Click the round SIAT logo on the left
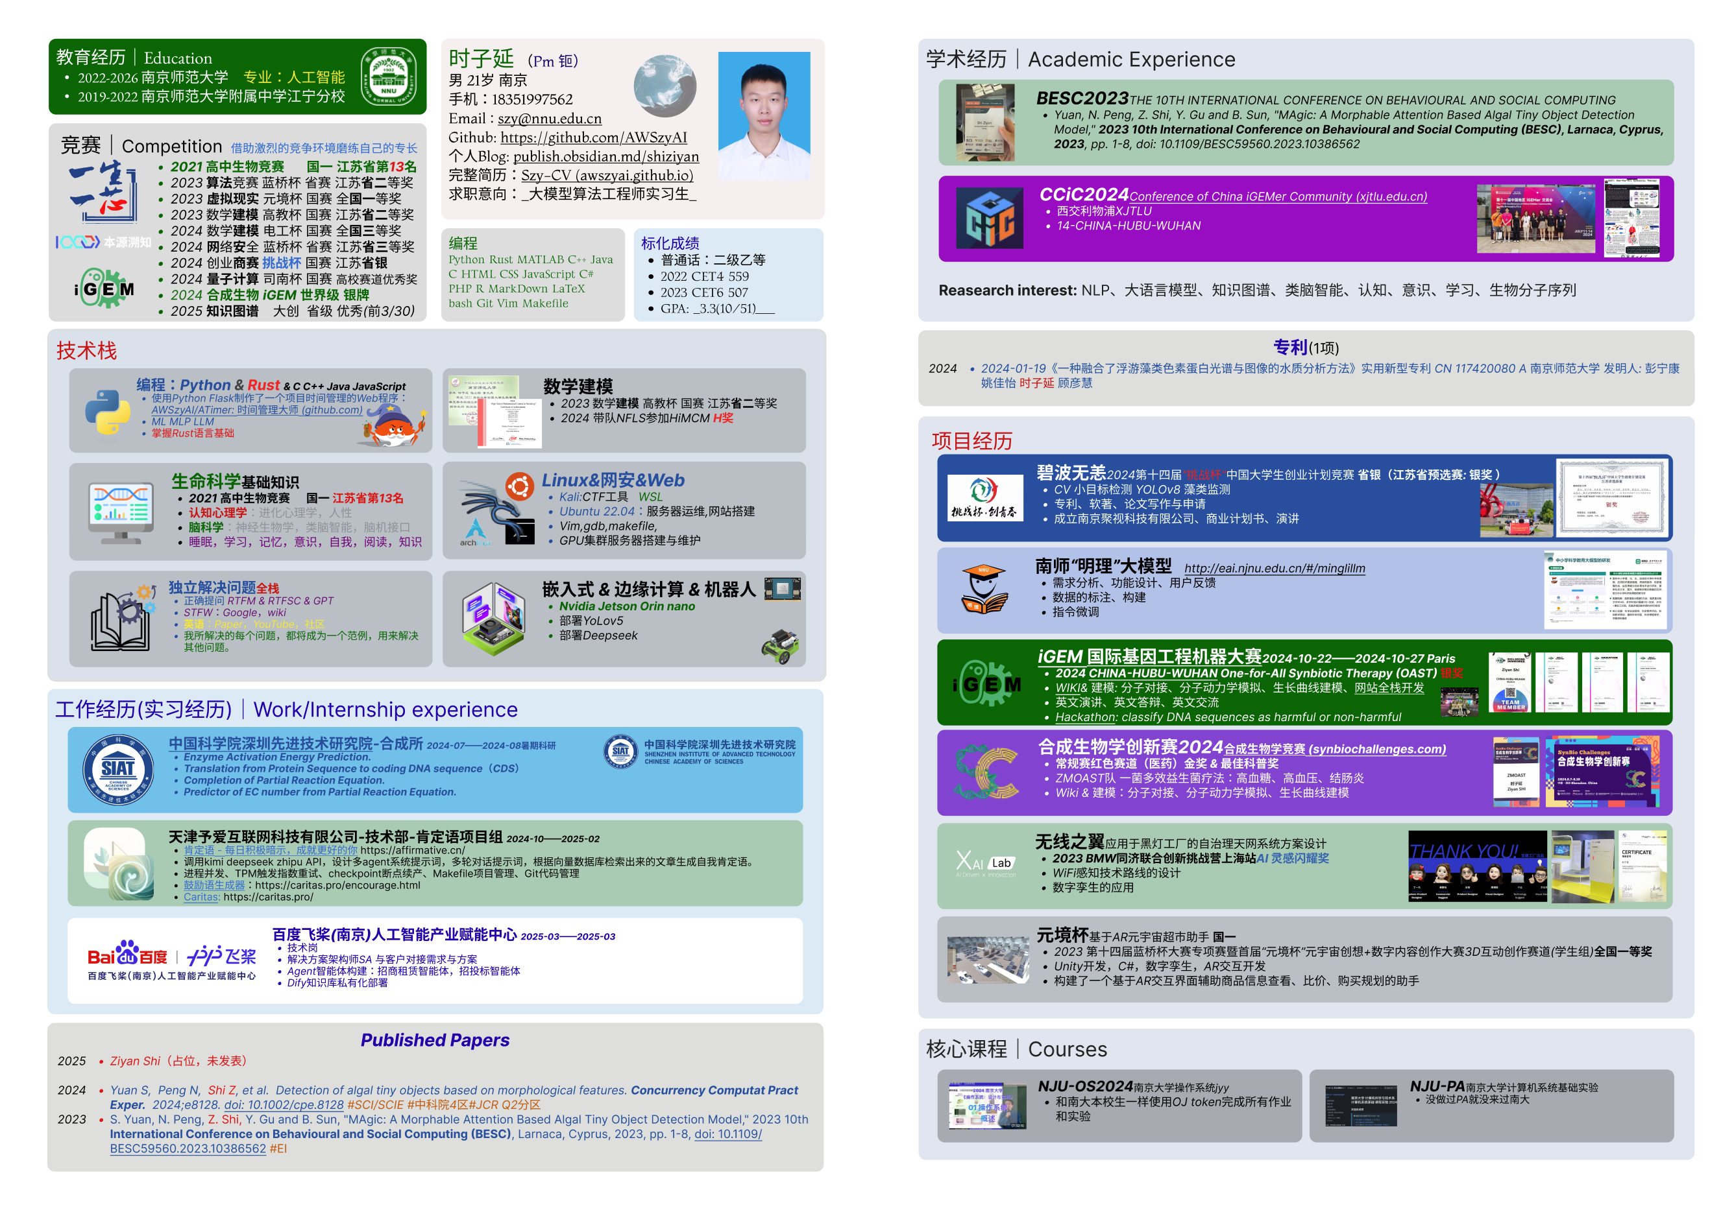1734x1223 pixels. coord(118,770)
